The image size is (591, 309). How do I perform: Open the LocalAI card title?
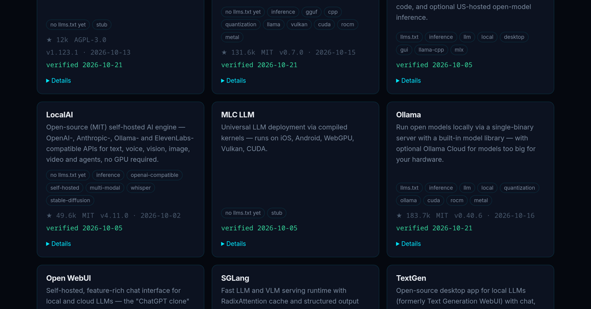tap(60, 115)
